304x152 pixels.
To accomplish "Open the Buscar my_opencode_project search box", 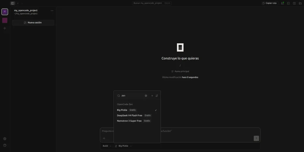I will pos(152,3).
